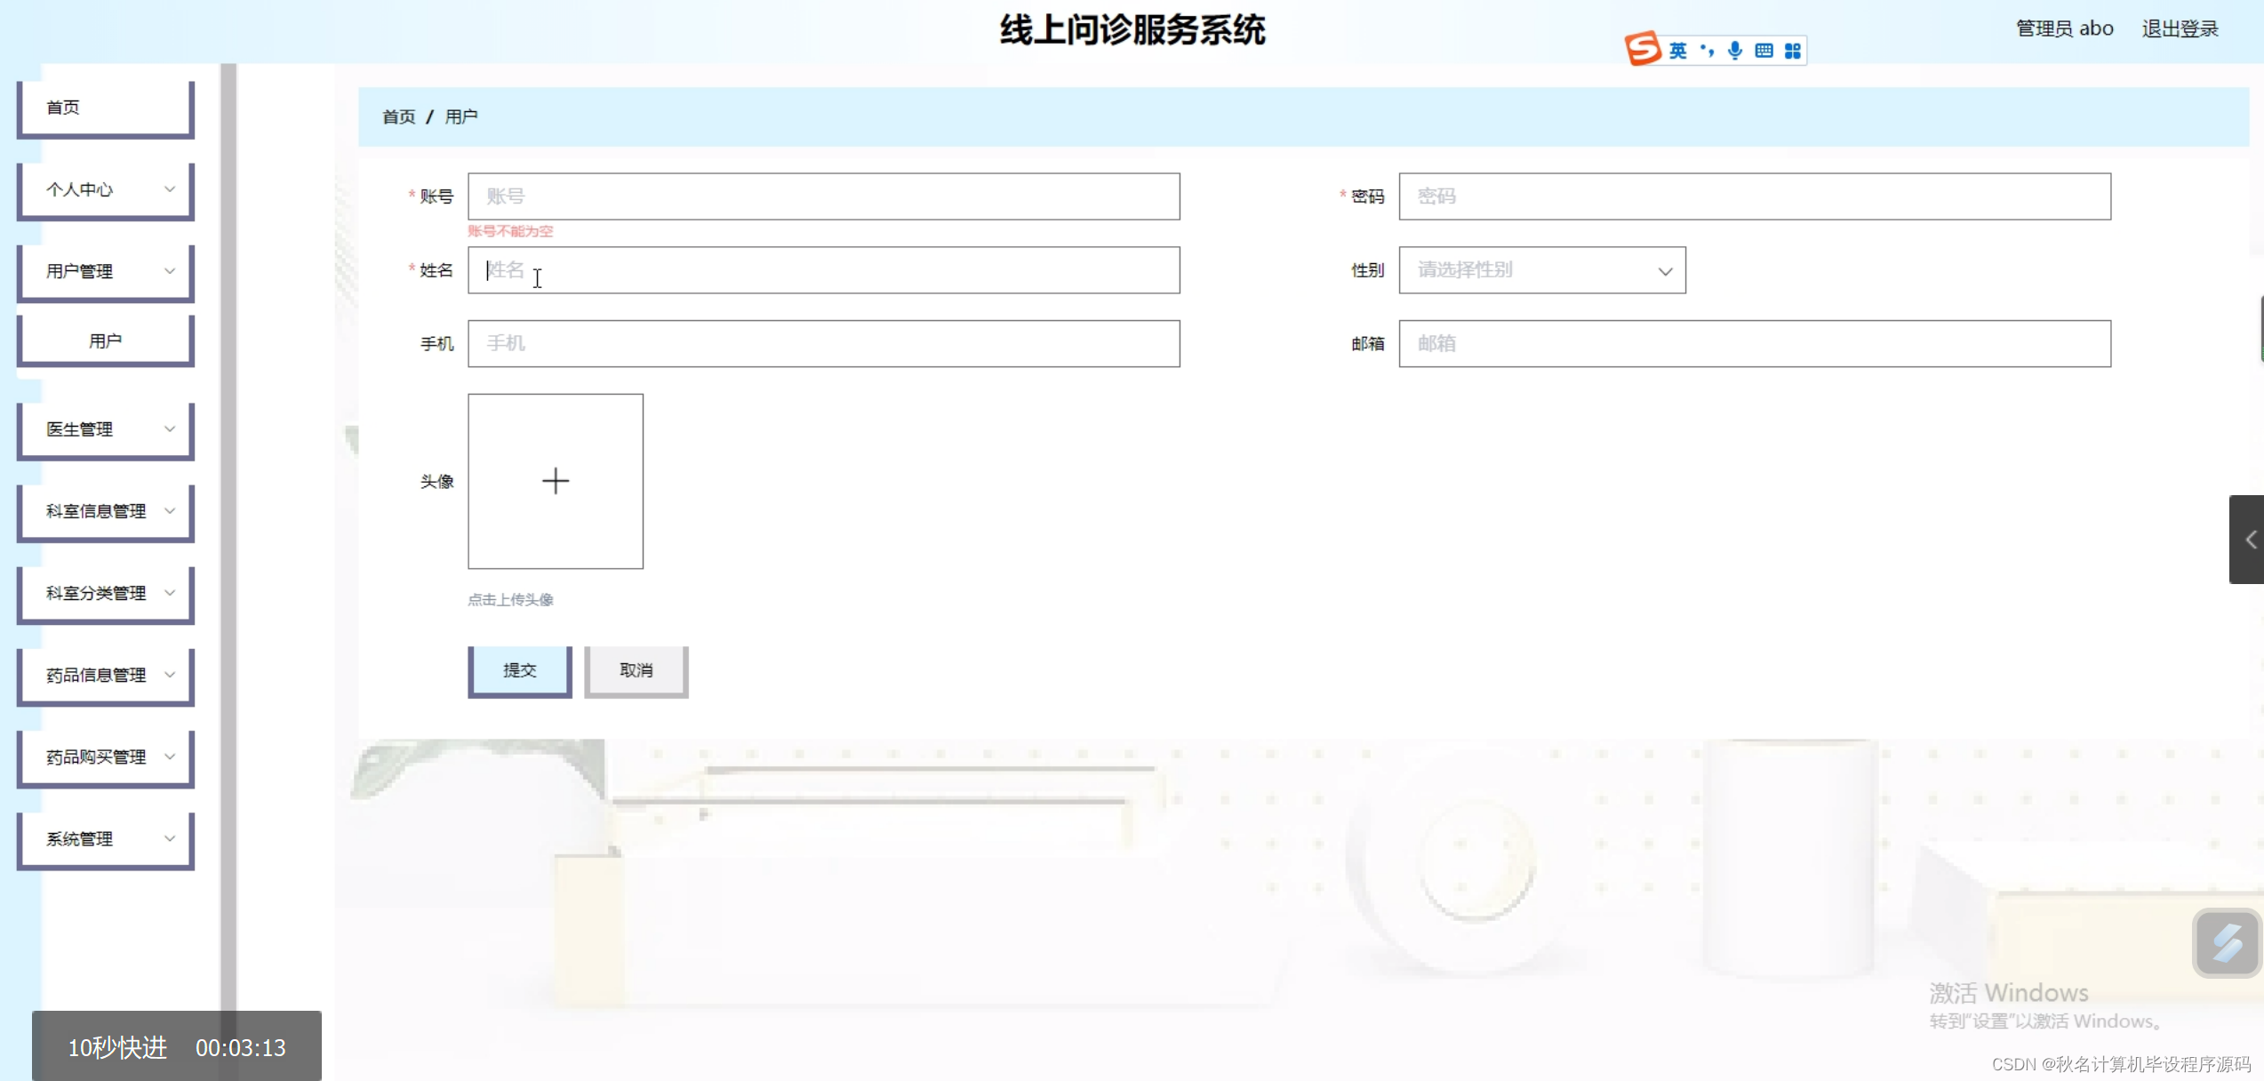Click the floating bird icon at bottom right
2264x1081 pixels.
pyautogui.click(x=2227, y=942)
